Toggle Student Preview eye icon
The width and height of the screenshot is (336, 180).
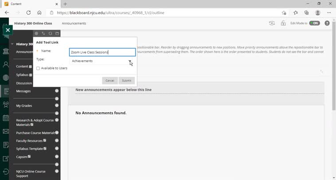pos(272,23)
